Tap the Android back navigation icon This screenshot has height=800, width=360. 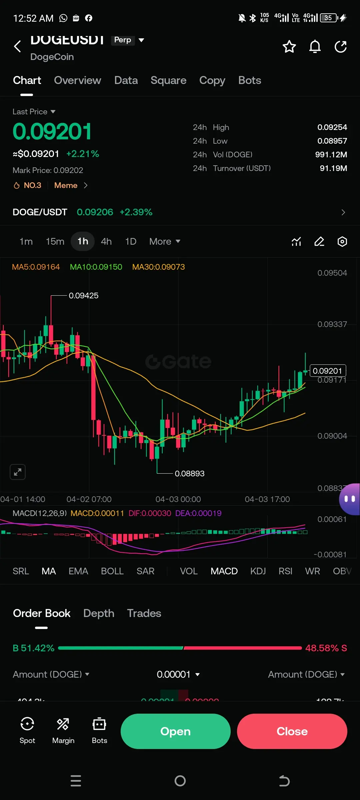[x=284, y=781]
